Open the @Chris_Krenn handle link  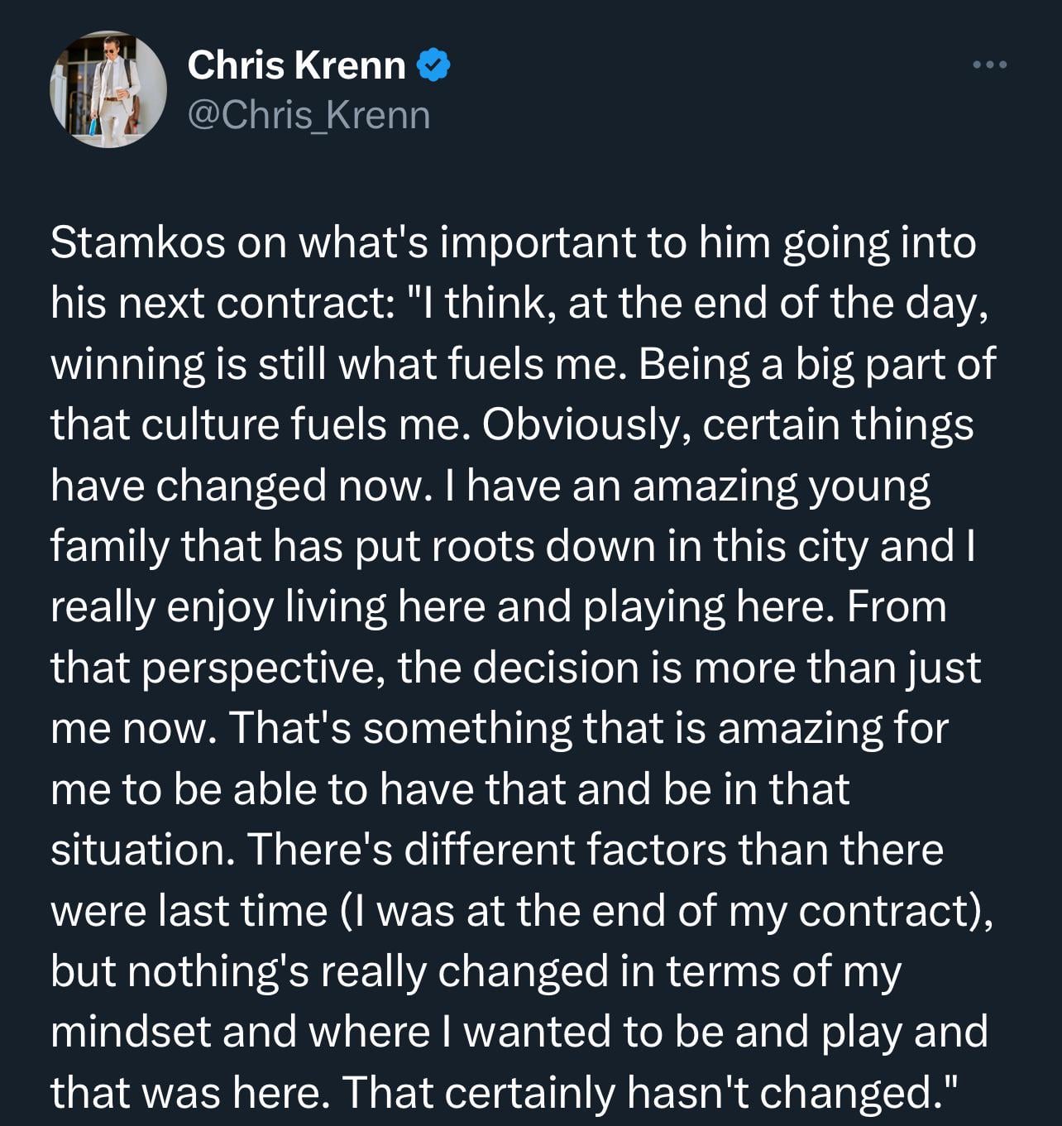(309, 116)
